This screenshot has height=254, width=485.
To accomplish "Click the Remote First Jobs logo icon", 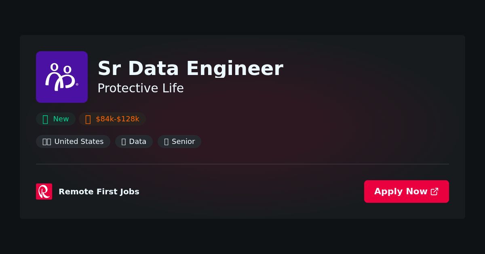I will coord(44,192).
